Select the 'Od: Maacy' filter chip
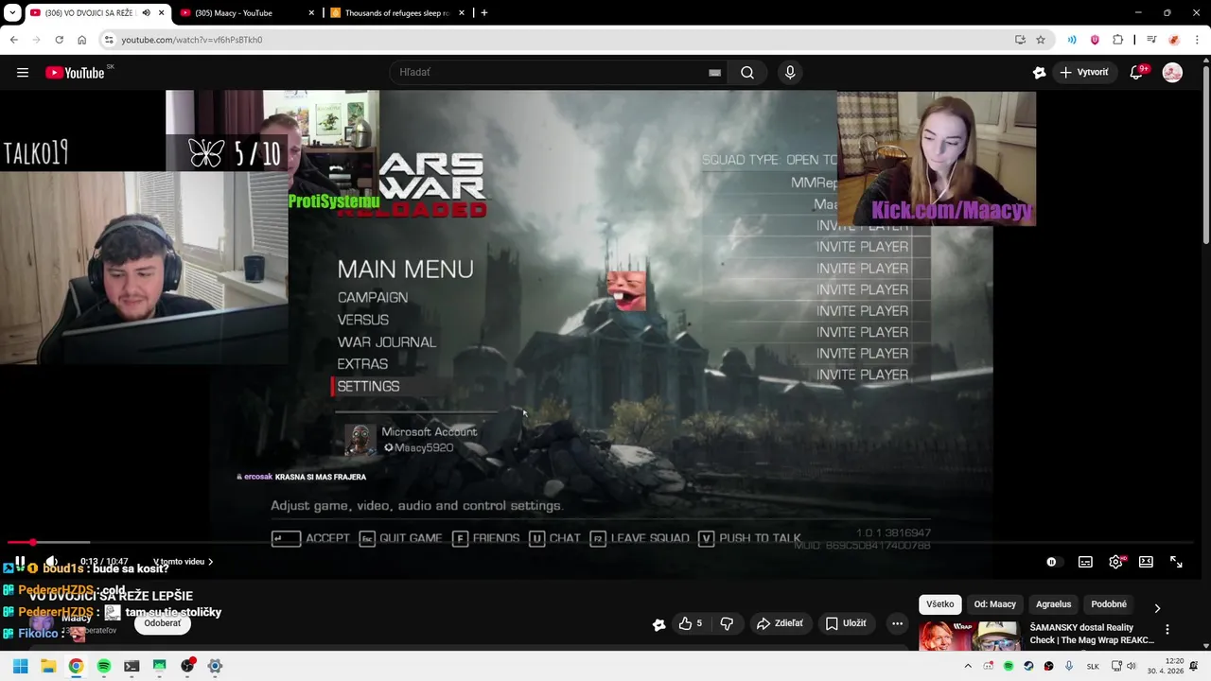The image size is (1211, 681). (995, 604)
